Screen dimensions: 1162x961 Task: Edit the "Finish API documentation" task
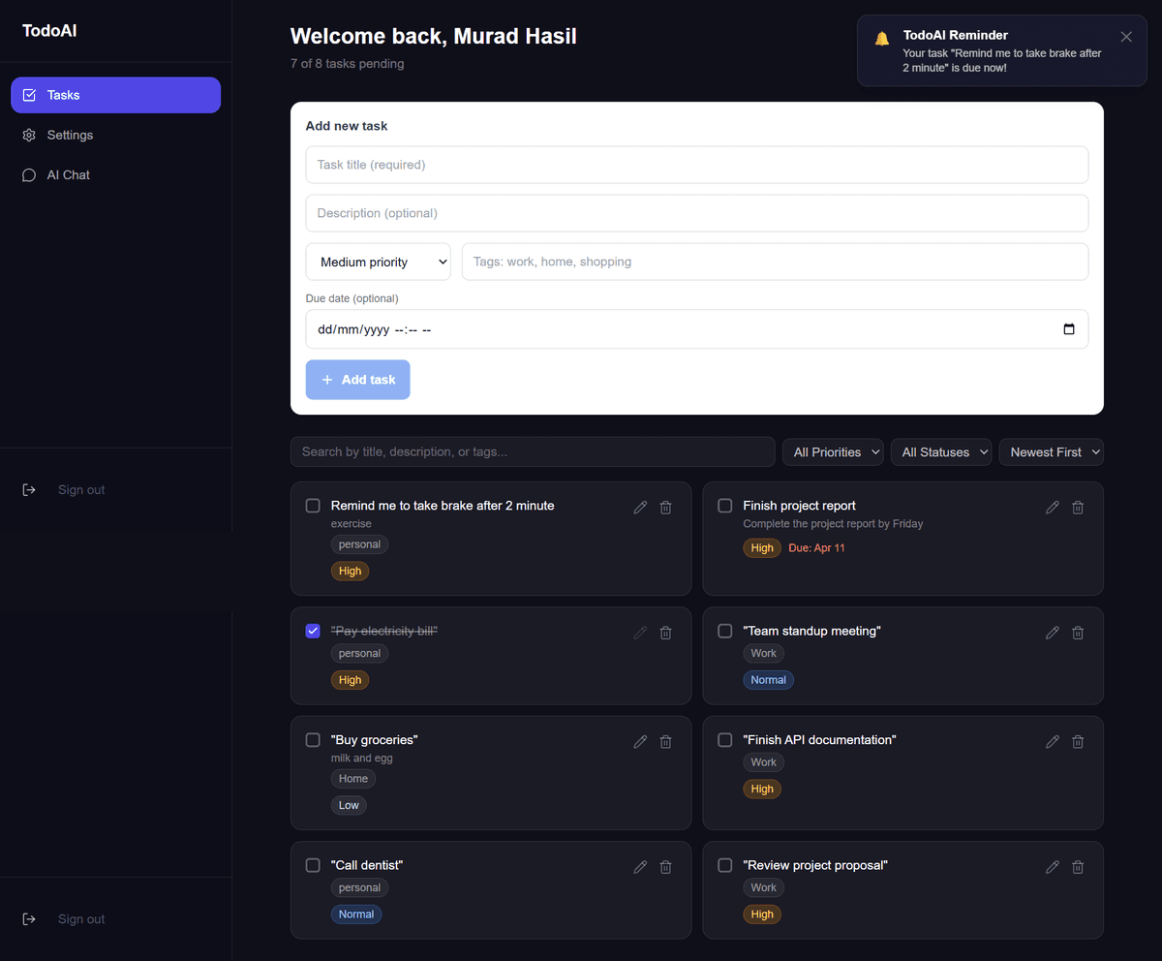tap(1053, 742)
